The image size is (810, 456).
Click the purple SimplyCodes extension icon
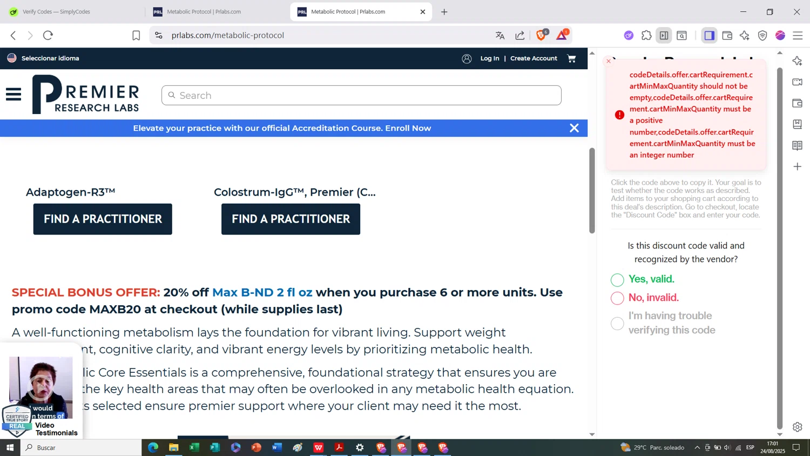[x=629, y=35]
